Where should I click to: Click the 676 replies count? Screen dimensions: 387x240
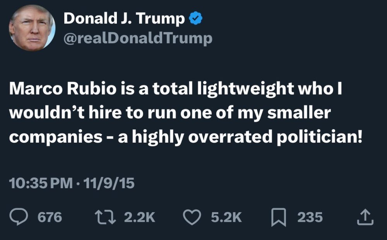pos(50,217)
